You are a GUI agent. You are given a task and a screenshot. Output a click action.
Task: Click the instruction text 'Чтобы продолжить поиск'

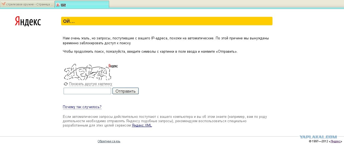coord(150,52)
